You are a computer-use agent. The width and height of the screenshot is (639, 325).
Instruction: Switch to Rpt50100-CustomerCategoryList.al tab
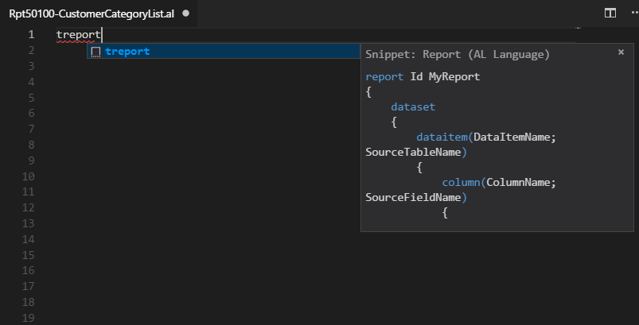[92, 14]
